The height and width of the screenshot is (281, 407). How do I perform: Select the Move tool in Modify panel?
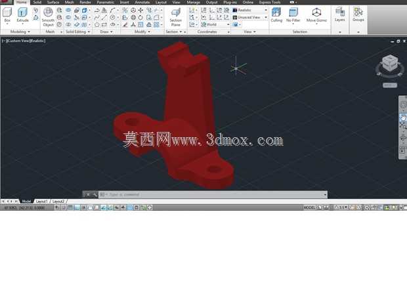click(140, 10)
